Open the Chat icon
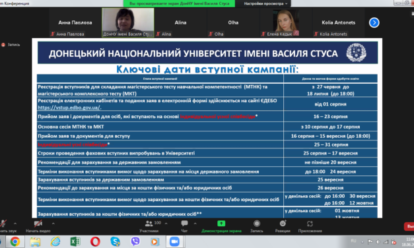Viewport: 414px width, 248px height. tap(184, 224)
